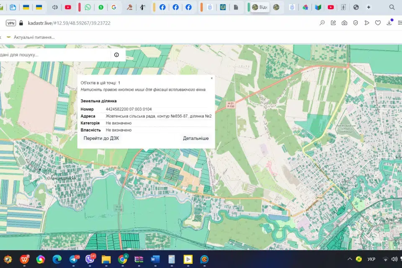This screenshot has height=268, width=402.
Task: Switch to the WhatsApp browser tab
Action: 88,7
